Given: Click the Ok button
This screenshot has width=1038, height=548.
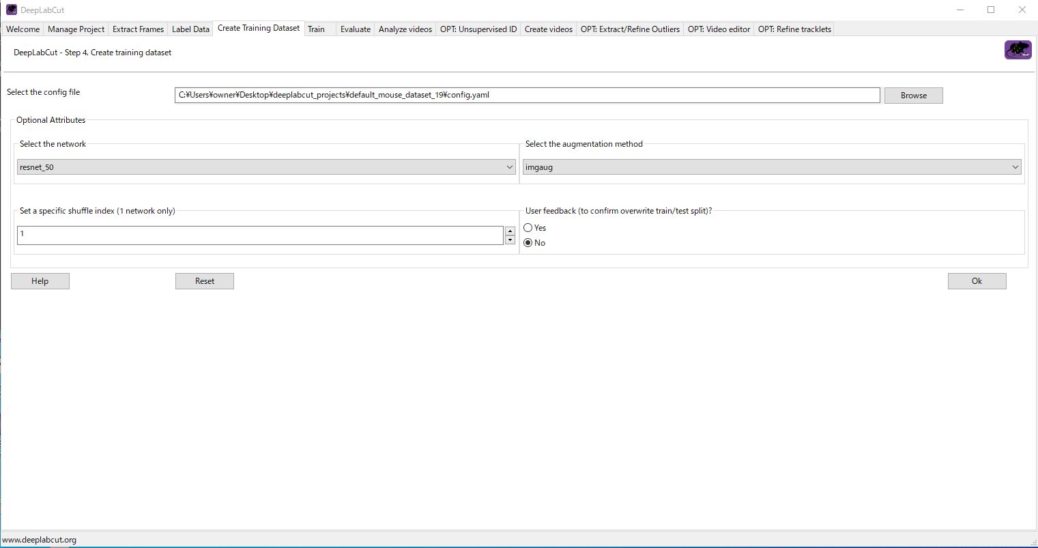Looking at the screenshot, I should pyautogui.click(x=977, y=281).
